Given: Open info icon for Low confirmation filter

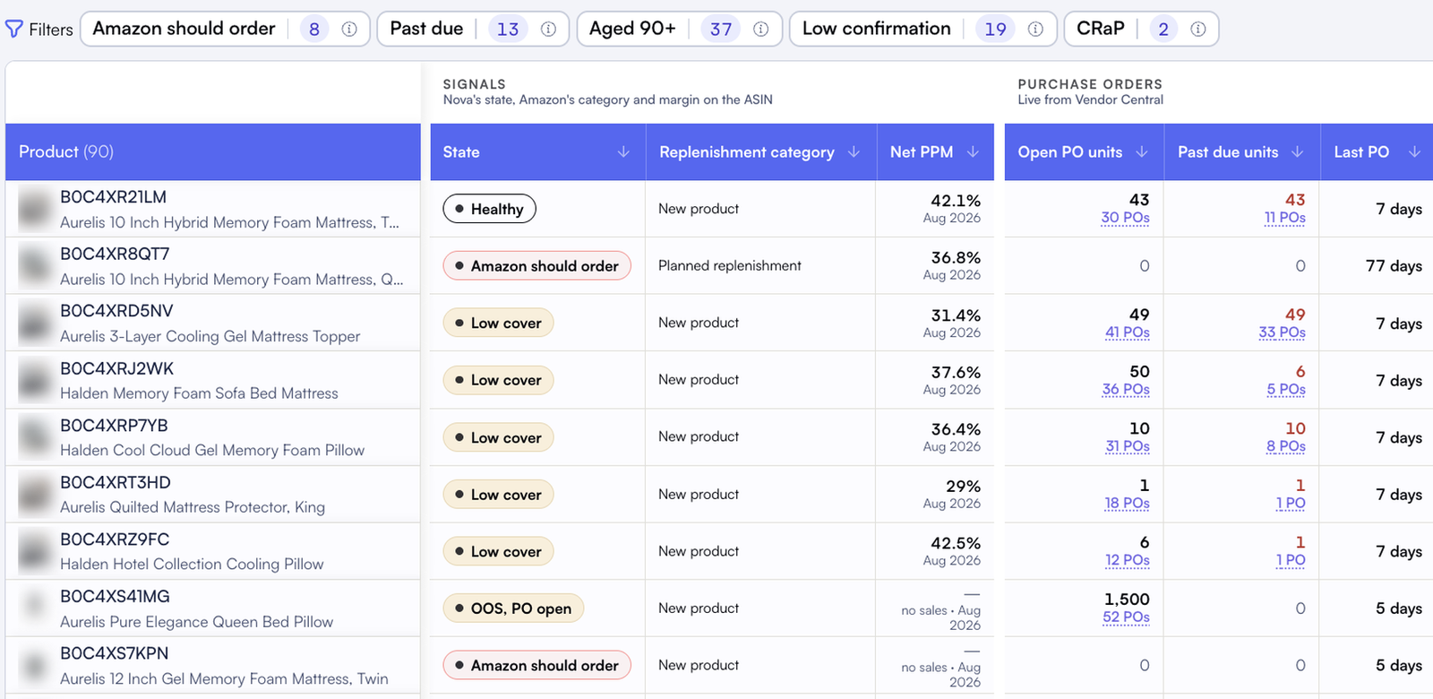Looking at the screenshot, I should click(1035, 30).
